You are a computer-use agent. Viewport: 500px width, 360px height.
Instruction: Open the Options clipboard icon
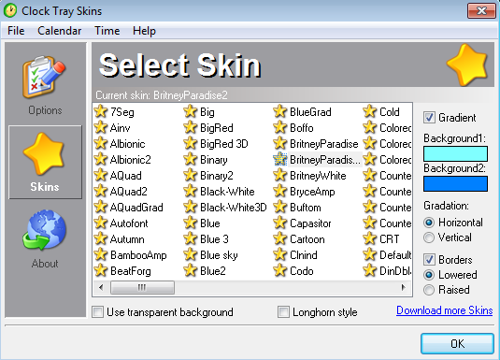click(x=44, y=78)
